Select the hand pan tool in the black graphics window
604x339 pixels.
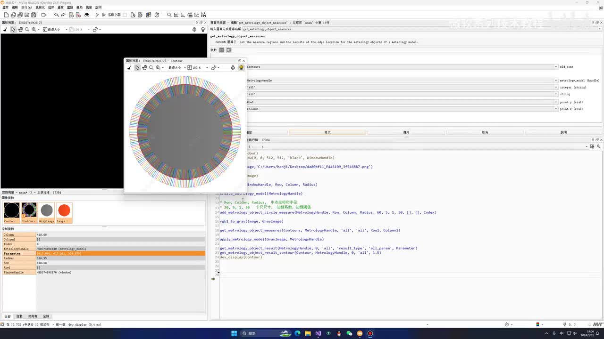coord(20,29)
